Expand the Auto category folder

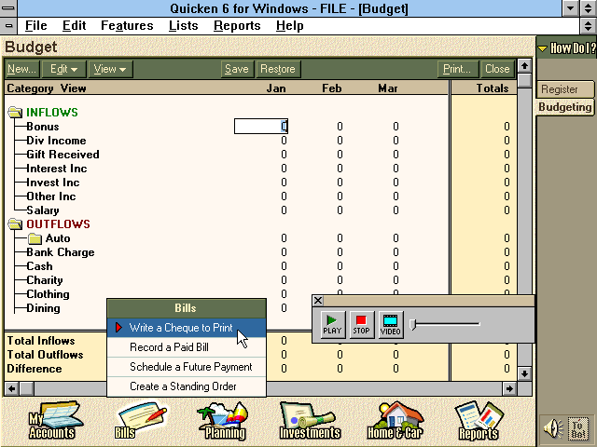point(35,238)
